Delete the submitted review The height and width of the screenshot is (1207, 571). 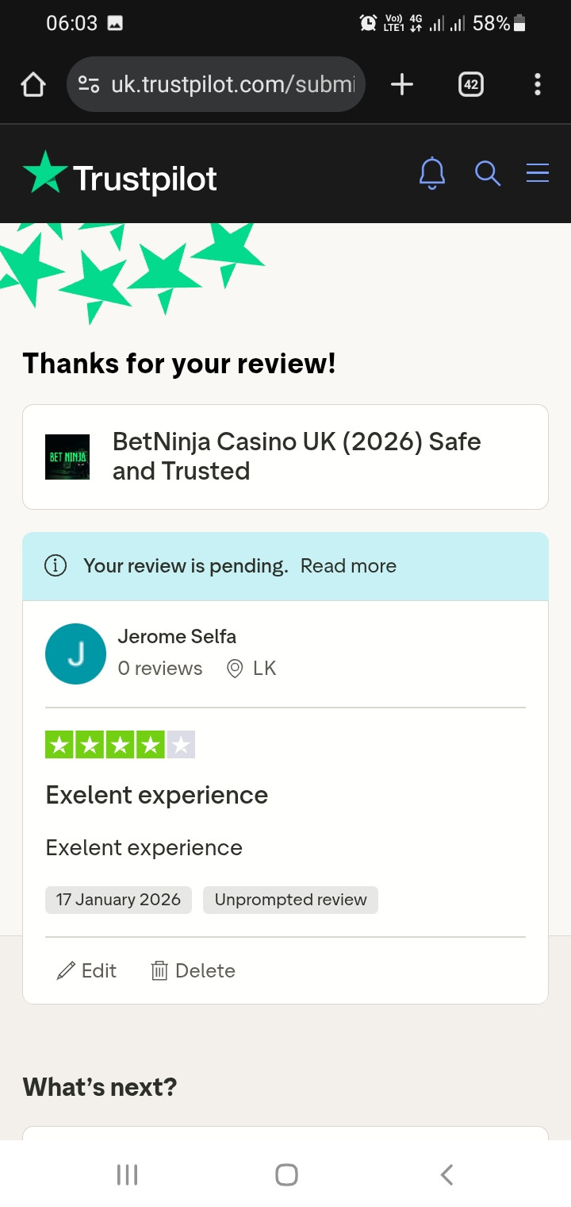coord(193,970)
